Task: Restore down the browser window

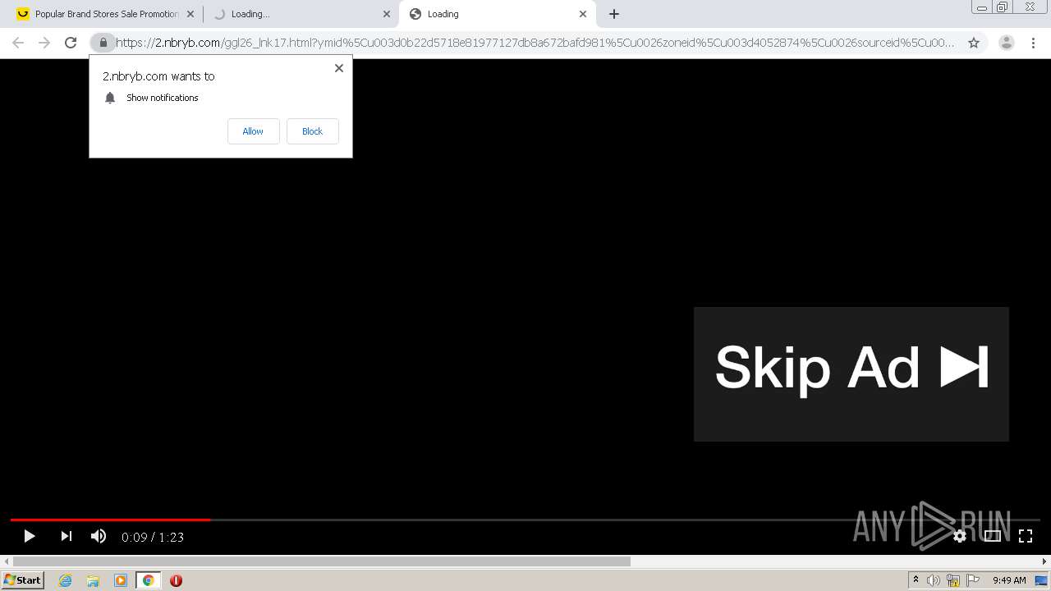Action: 1003,7
